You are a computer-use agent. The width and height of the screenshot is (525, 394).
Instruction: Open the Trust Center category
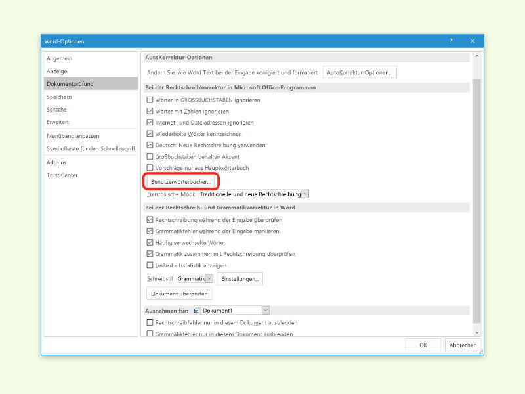[91, 175]
